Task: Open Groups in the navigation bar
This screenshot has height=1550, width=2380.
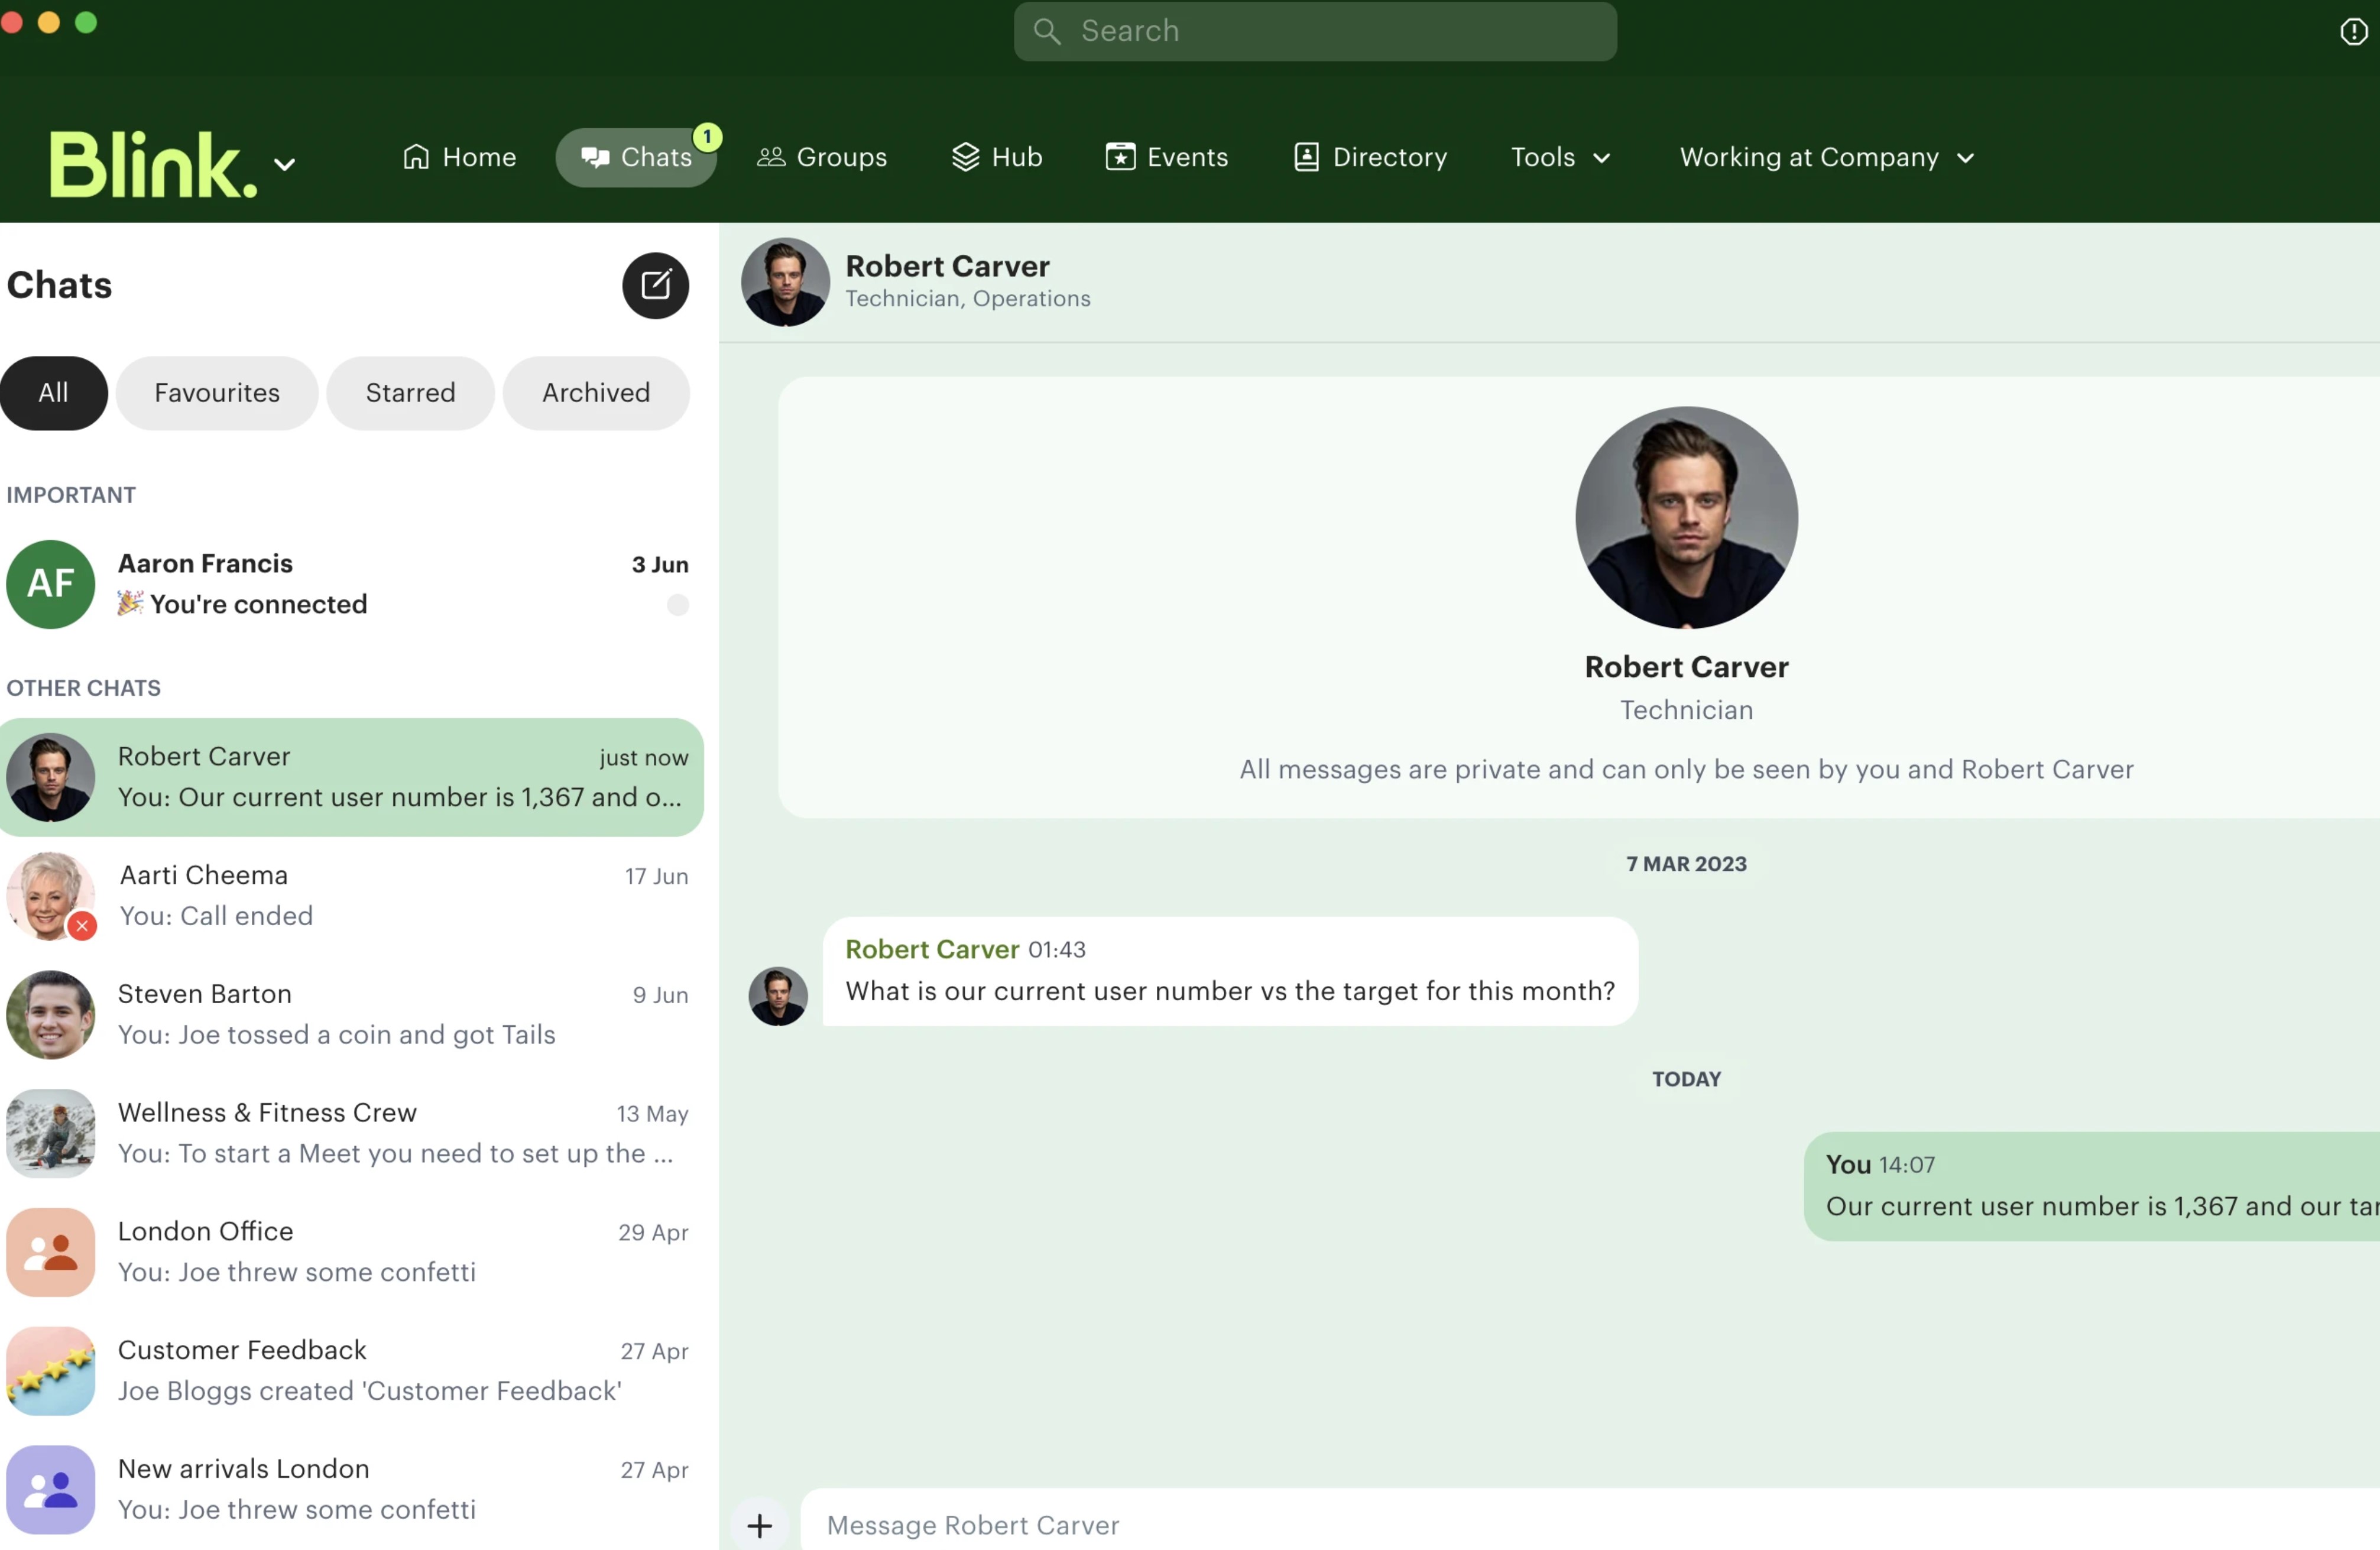Action: tap(822, 157)
